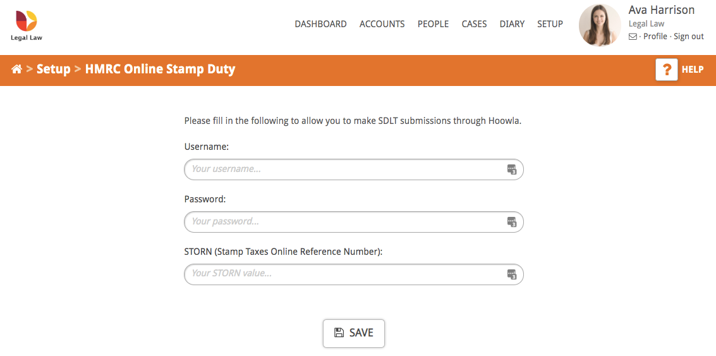The width and height of the screenshot is (716, 356).
Task: Open the Cases menu
Action: pos(475,24)
